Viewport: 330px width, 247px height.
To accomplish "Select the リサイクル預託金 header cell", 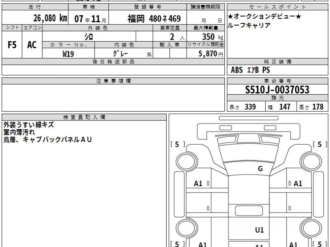I will point(206,45).
